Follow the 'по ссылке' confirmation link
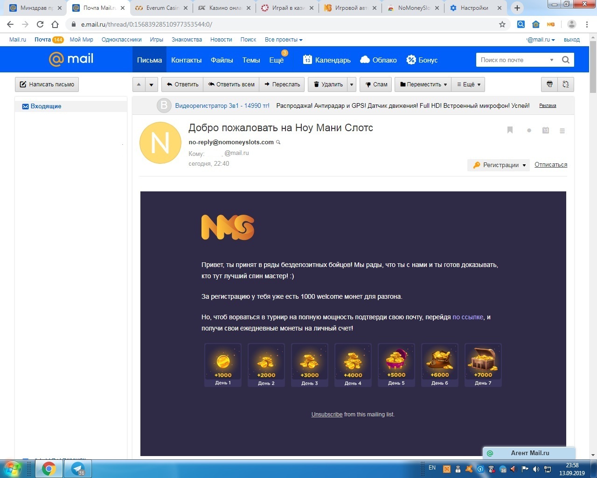 tap(468, 317)
